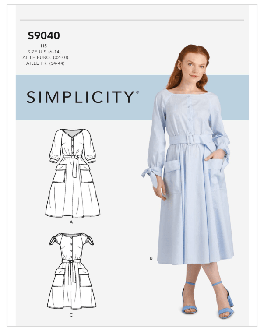Click the view label A under the drawing
271x331 pixels.
click(71, 222)
